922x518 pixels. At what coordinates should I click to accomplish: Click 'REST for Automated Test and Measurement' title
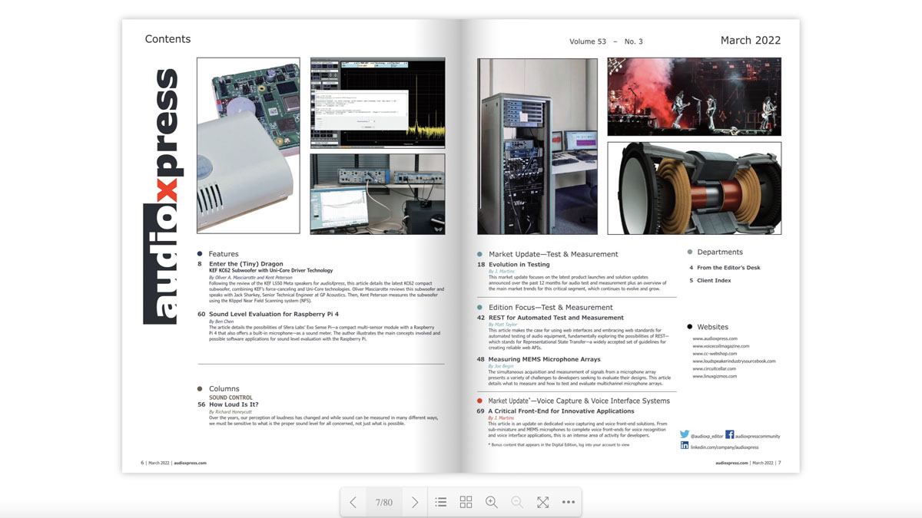pos(556,318)
